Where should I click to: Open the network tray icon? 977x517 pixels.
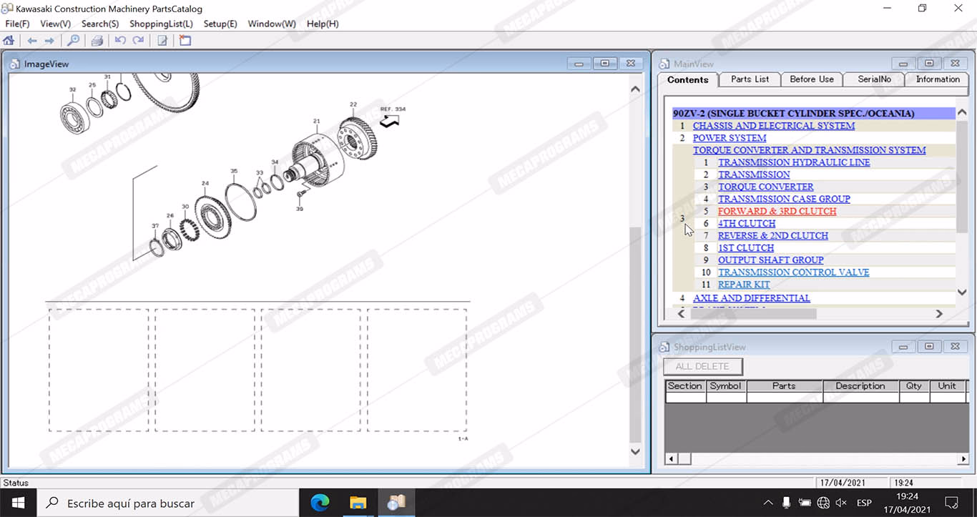(x=823, y=503)
